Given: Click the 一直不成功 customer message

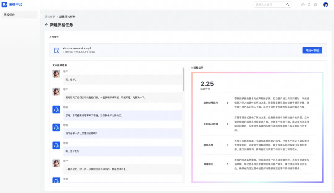Looking at the screenshot, I should point(122,169).
